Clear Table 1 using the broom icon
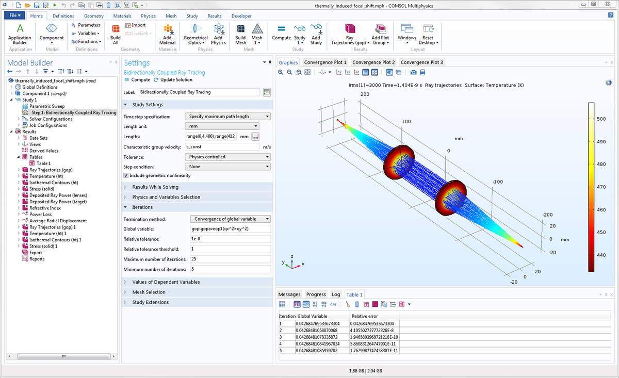This screenshot has width=619, height=378. pyautogui.click(x=348, y=304)
